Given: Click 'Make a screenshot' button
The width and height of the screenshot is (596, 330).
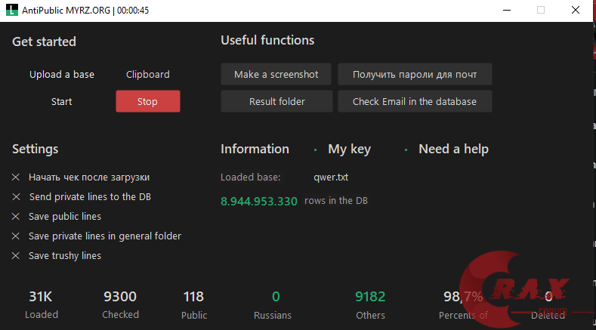Looking at the screenshot, I should click(276, 75).
